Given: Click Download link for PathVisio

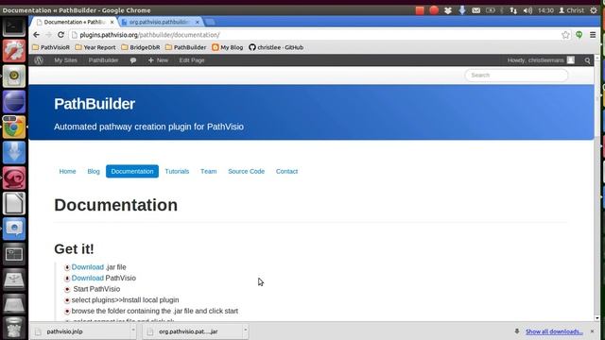Looking at the screenshot, I should [x=88, y=278].
